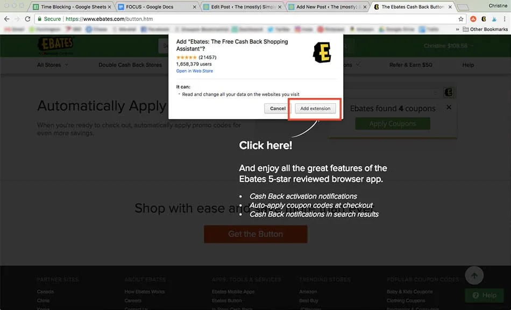Reload the Ebates page
The width and height of the screenshot is (511, 310).
(27, 19)
